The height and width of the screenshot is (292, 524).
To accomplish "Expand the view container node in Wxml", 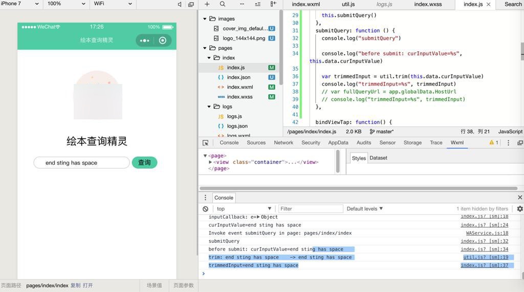I will [x=210, y=162].
